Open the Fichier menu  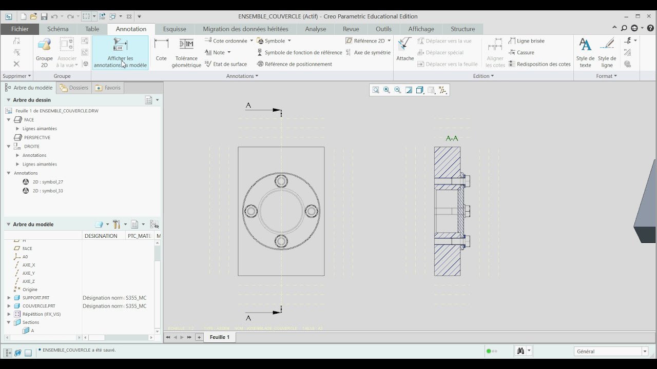pyautogui.click(x=20, y=29)
